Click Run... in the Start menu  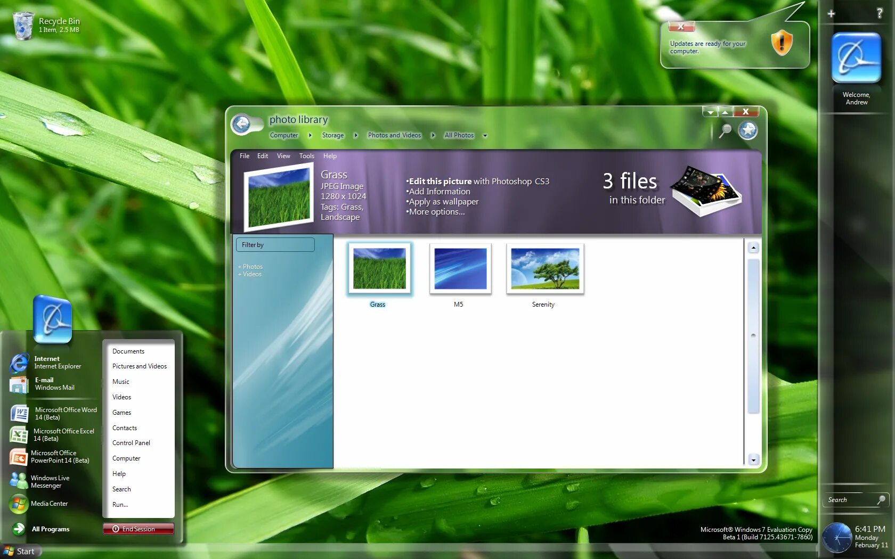click(120, 505)
